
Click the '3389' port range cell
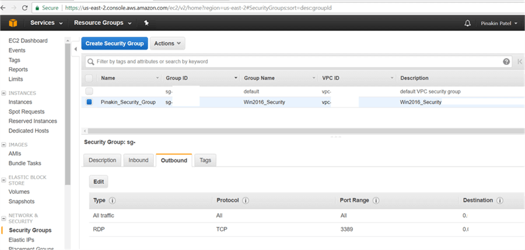pyautogui.click(x=346, y=230)
